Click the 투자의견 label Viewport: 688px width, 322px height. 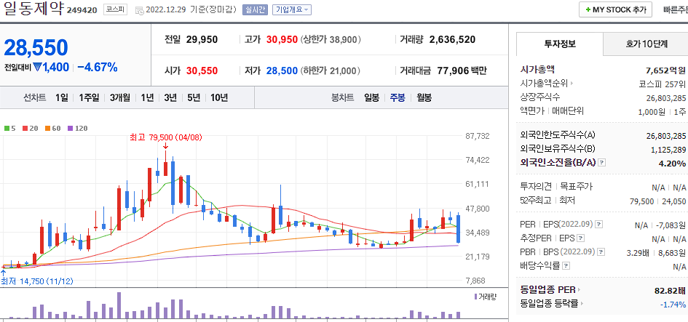536,186
